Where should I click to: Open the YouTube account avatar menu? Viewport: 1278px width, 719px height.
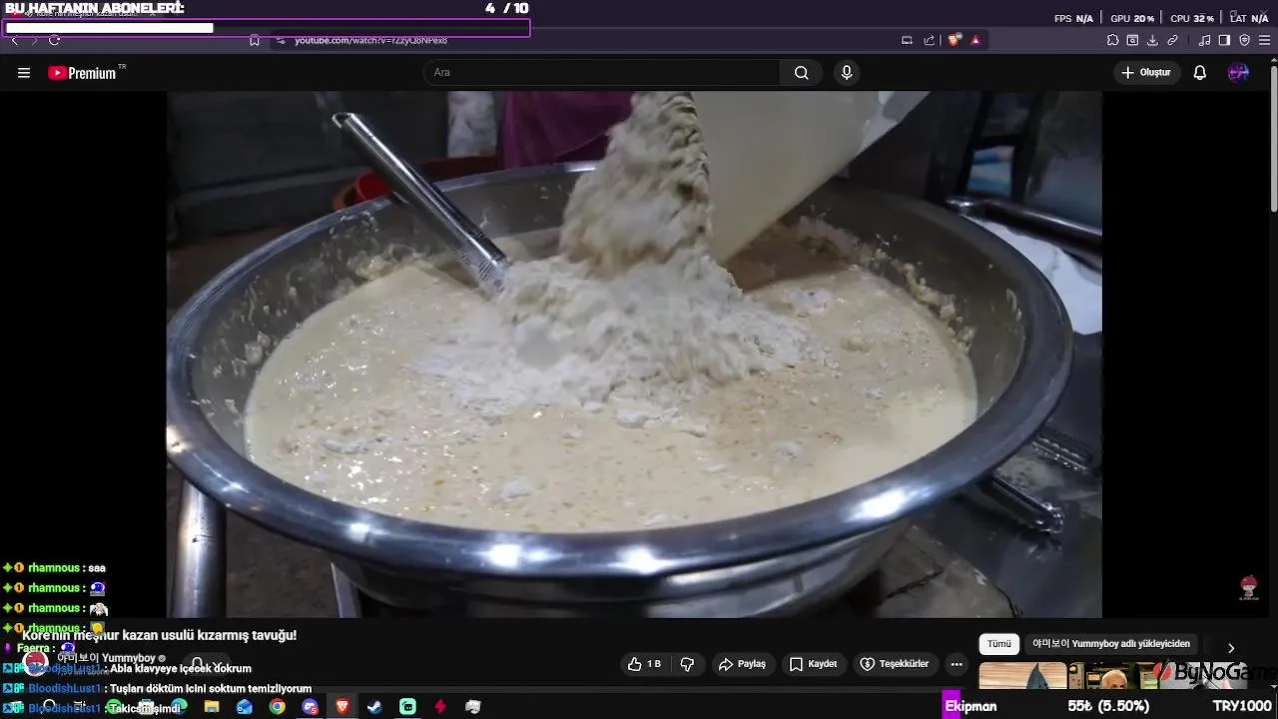tap(1239, 73)
